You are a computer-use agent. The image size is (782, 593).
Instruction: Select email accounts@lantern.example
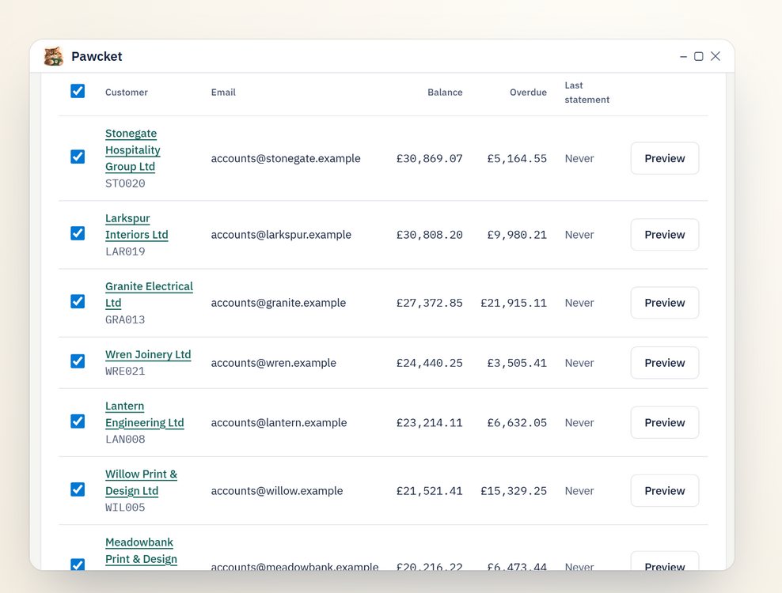point(279,422)
